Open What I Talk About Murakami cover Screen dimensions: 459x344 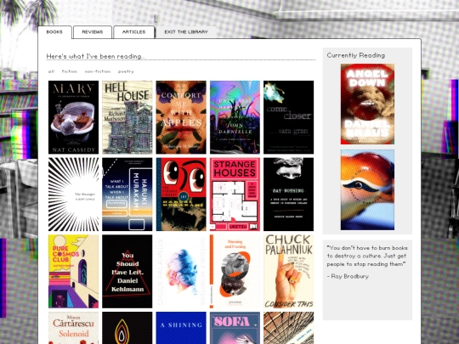coord(127,195)
